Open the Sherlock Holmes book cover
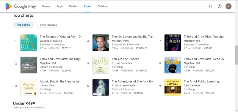238x112 pixels. pos(101,87)
